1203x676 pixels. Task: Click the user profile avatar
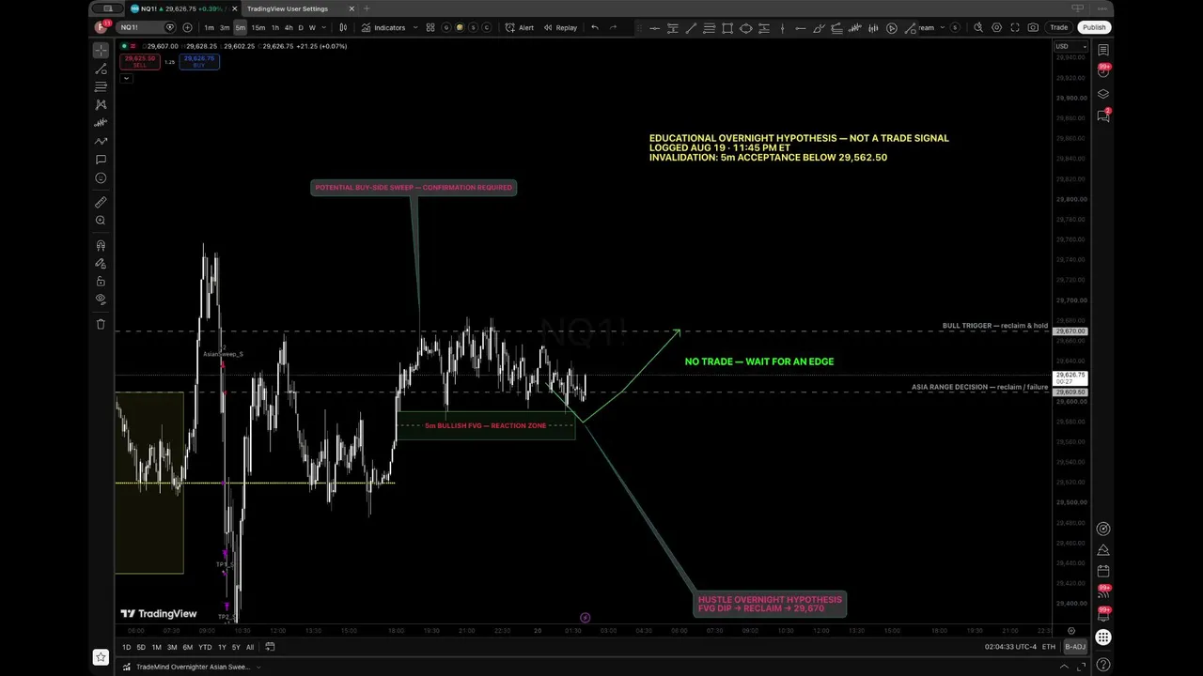(x=101, y=27)
